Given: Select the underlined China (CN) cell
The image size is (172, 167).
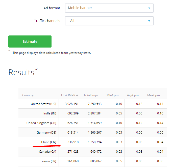Looking at the screenshot, I should [x=48, y=142].
